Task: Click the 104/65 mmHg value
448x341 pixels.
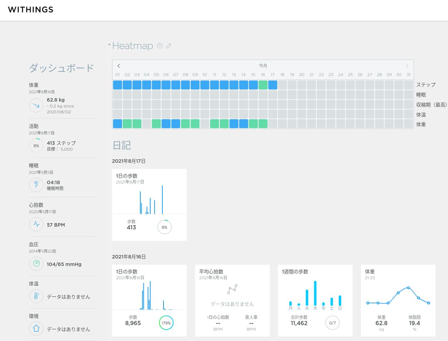Action: (64, 264)
